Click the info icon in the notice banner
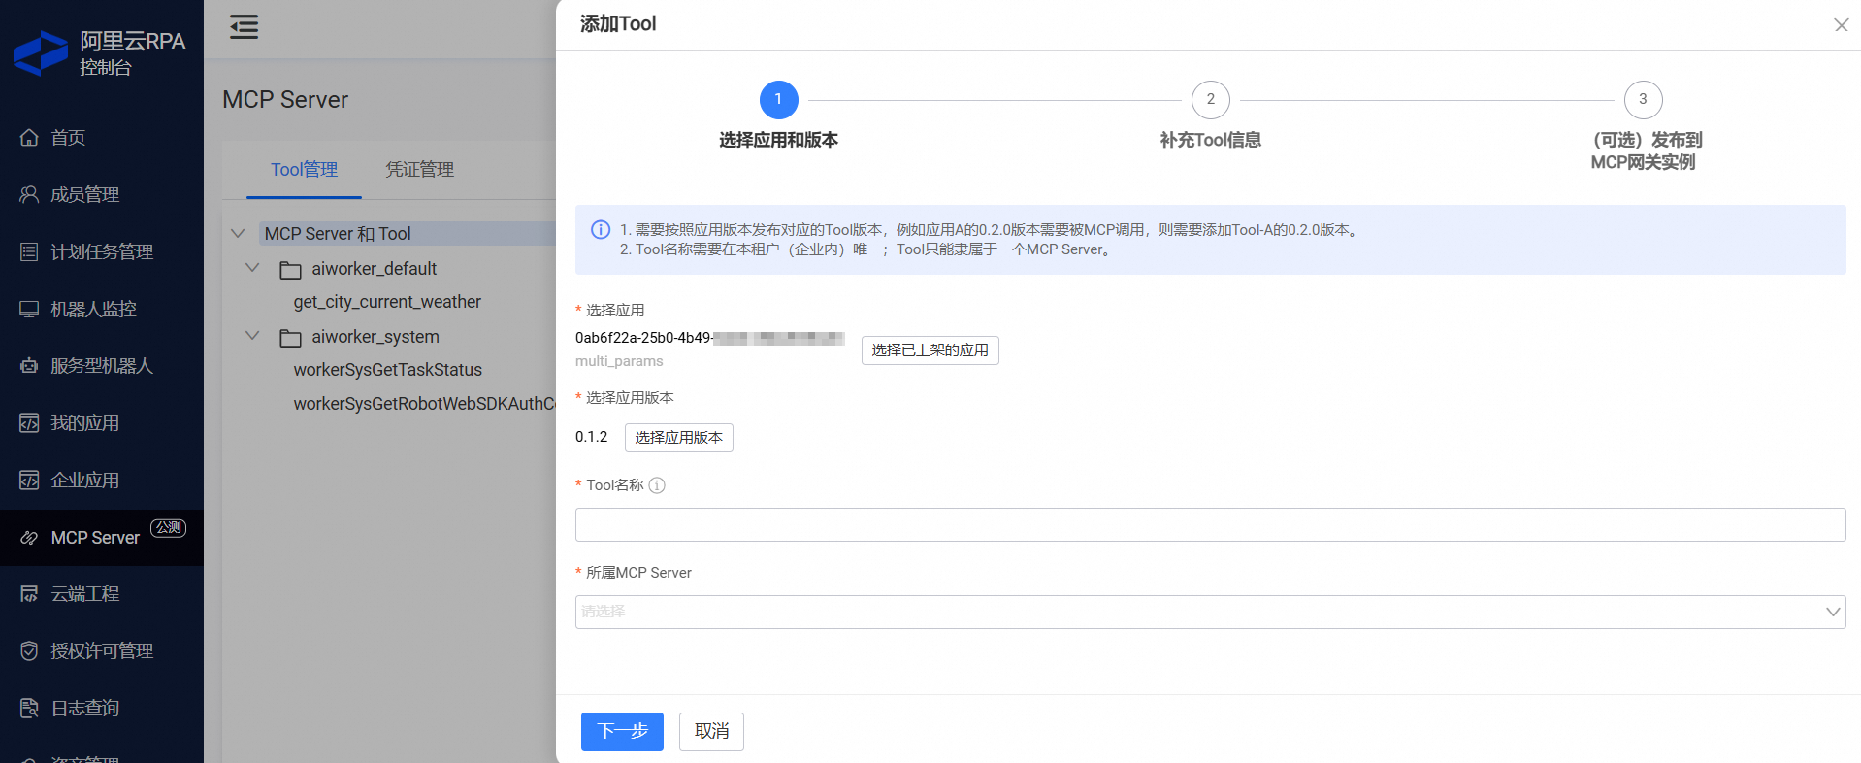The image size is (1861, 763). [x=601, y=230]
